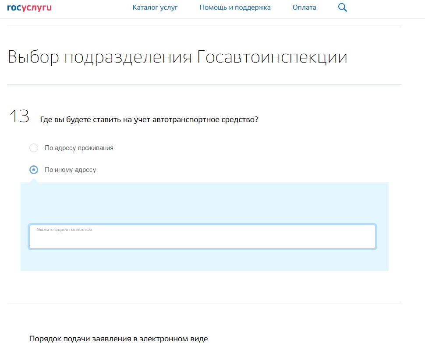Go to Помощь и поддержка
The width and height of the screenshot is (425, 343).
(235, 7)
